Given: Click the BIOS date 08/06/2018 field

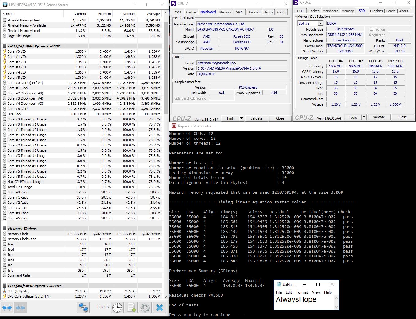Looking at the screenshot, I should 241,74.
